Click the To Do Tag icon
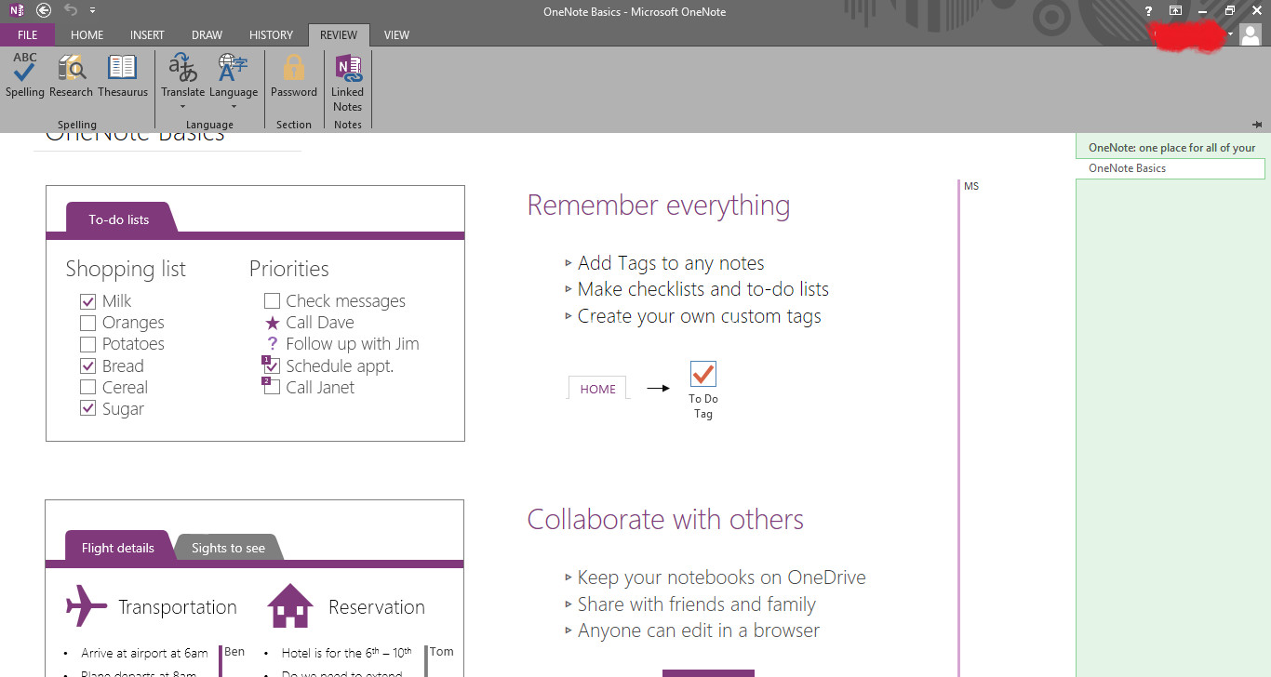 pos(703,374)
